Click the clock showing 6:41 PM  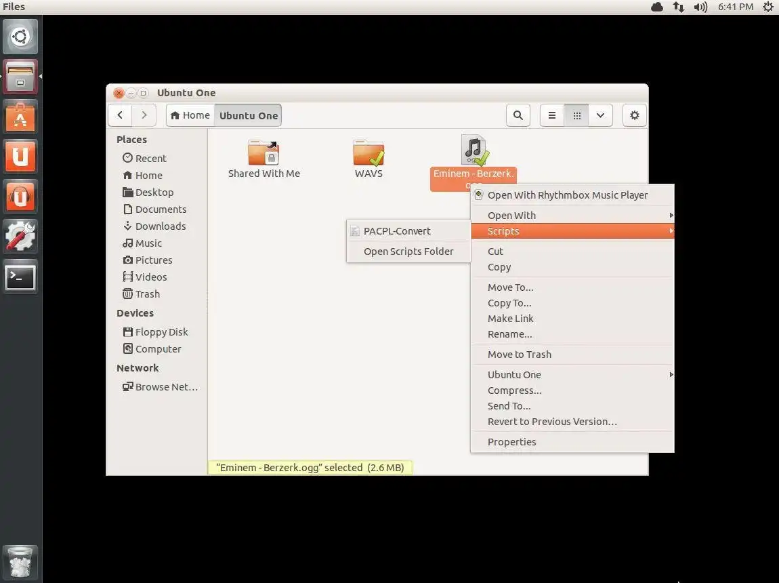coord(736,7)
